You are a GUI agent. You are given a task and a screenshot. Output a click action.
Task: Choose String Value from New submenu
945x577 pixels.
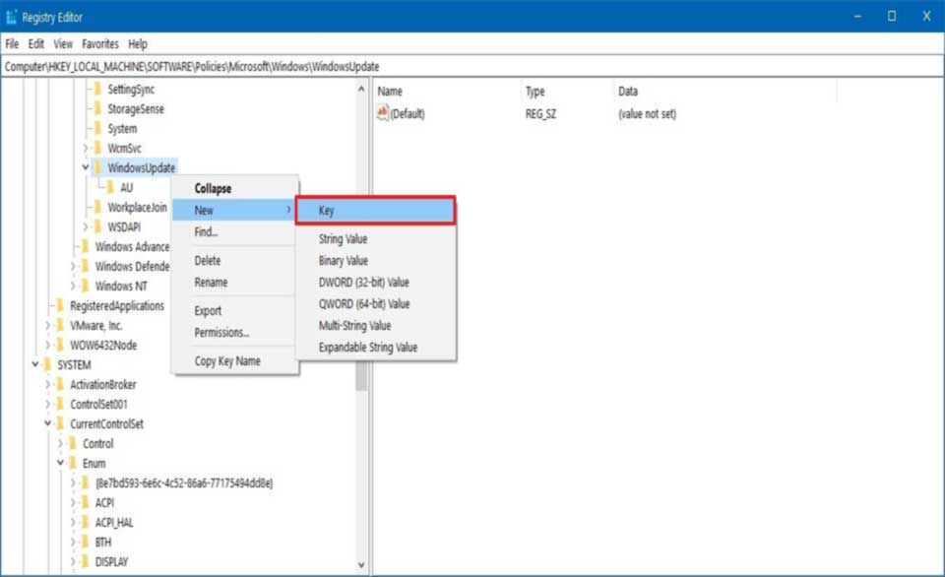(375, 238)
